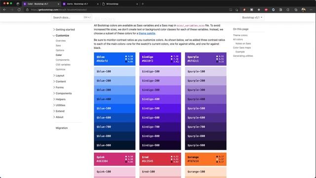Close the Alerts Bootstrap v5.1 tab
The image size is (316, 178).
coord(98,4)
